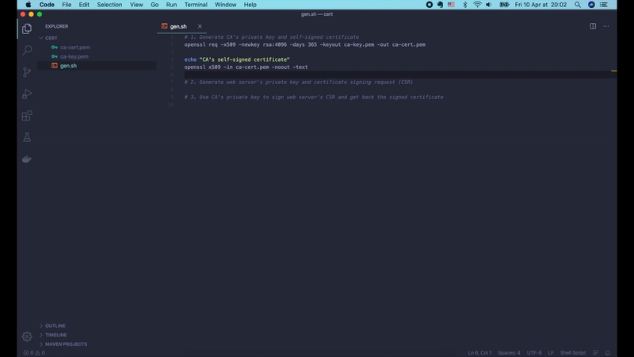
Task: Open the Terminal menu
Action: click(196, 5)
